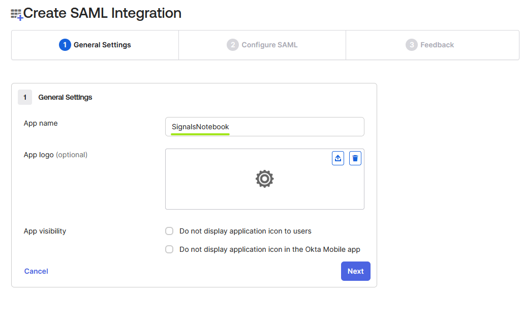Click the App name input field
This screenshot has width=522, height=320.
tap(265, 127)
